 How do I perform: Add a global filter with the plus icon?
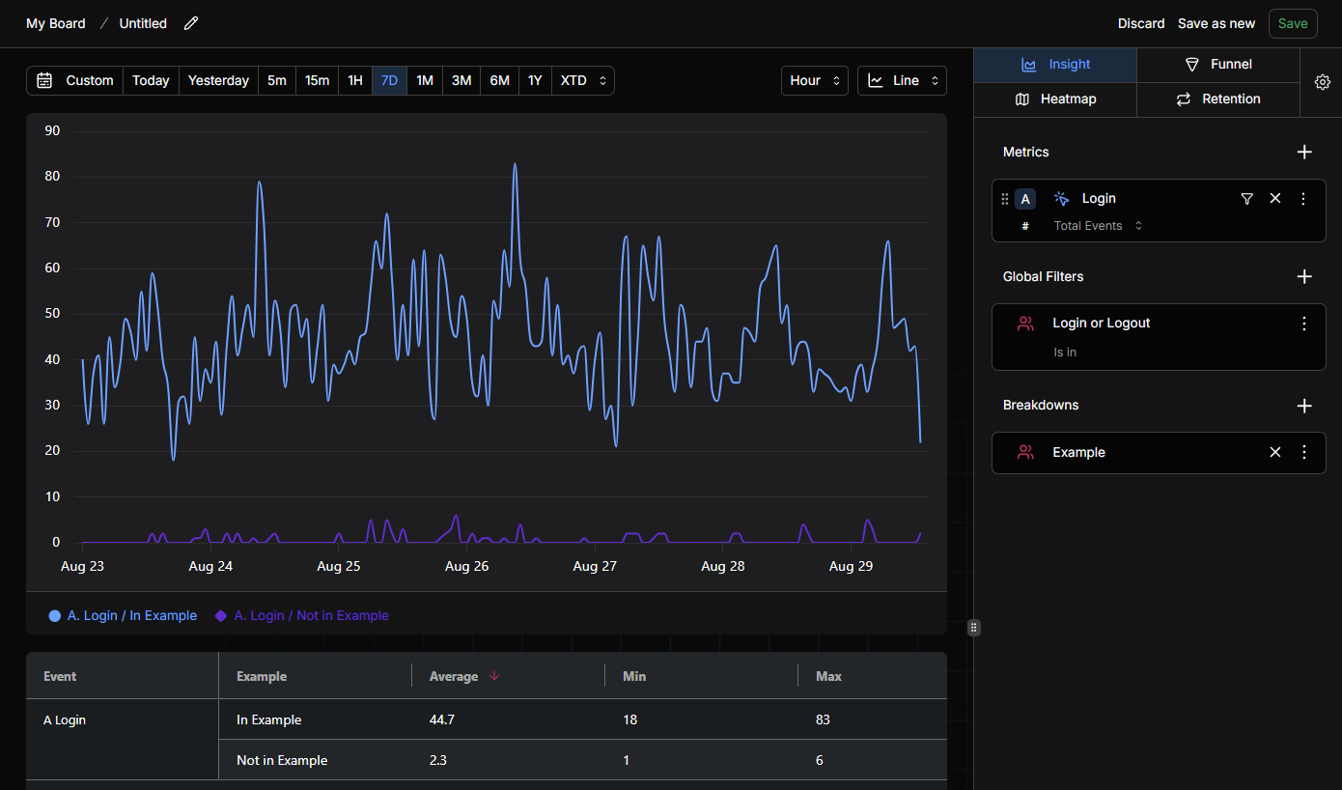coord(1304,276)
